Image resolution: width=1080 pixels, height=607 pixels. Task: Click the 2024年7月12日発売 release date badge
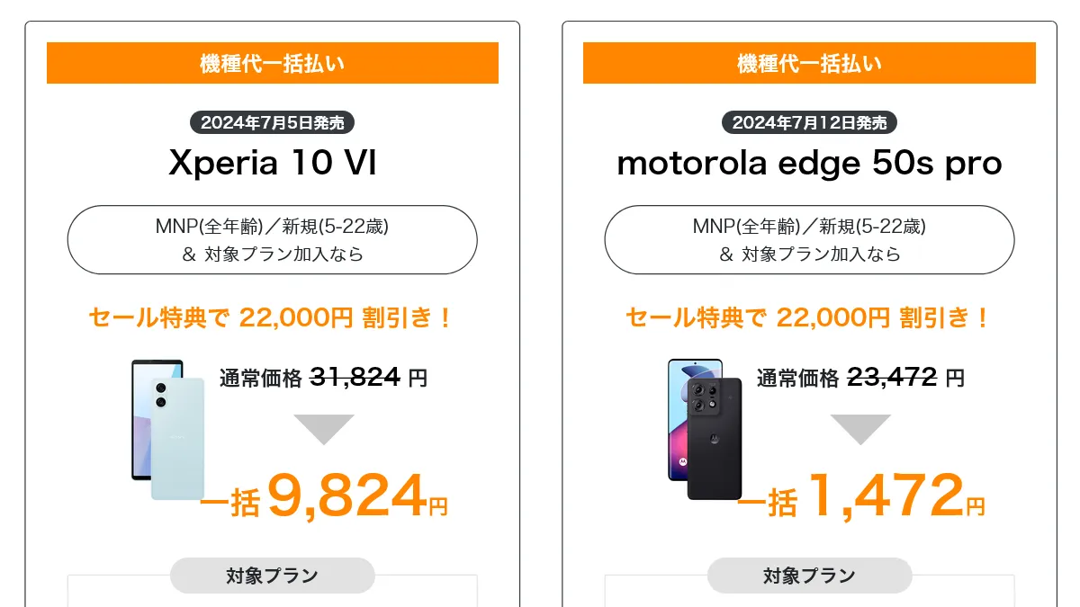(809, 122)
